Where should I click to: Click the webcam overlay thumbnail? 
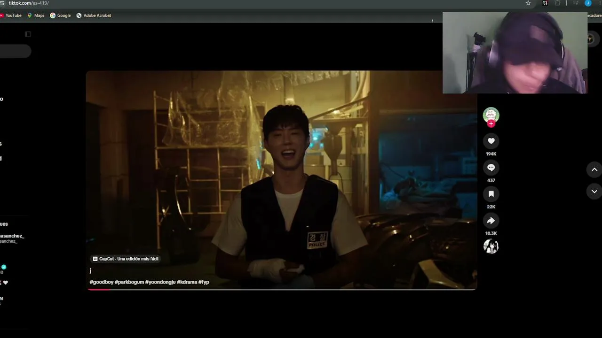pyautogui.click(x=515, y=53)
